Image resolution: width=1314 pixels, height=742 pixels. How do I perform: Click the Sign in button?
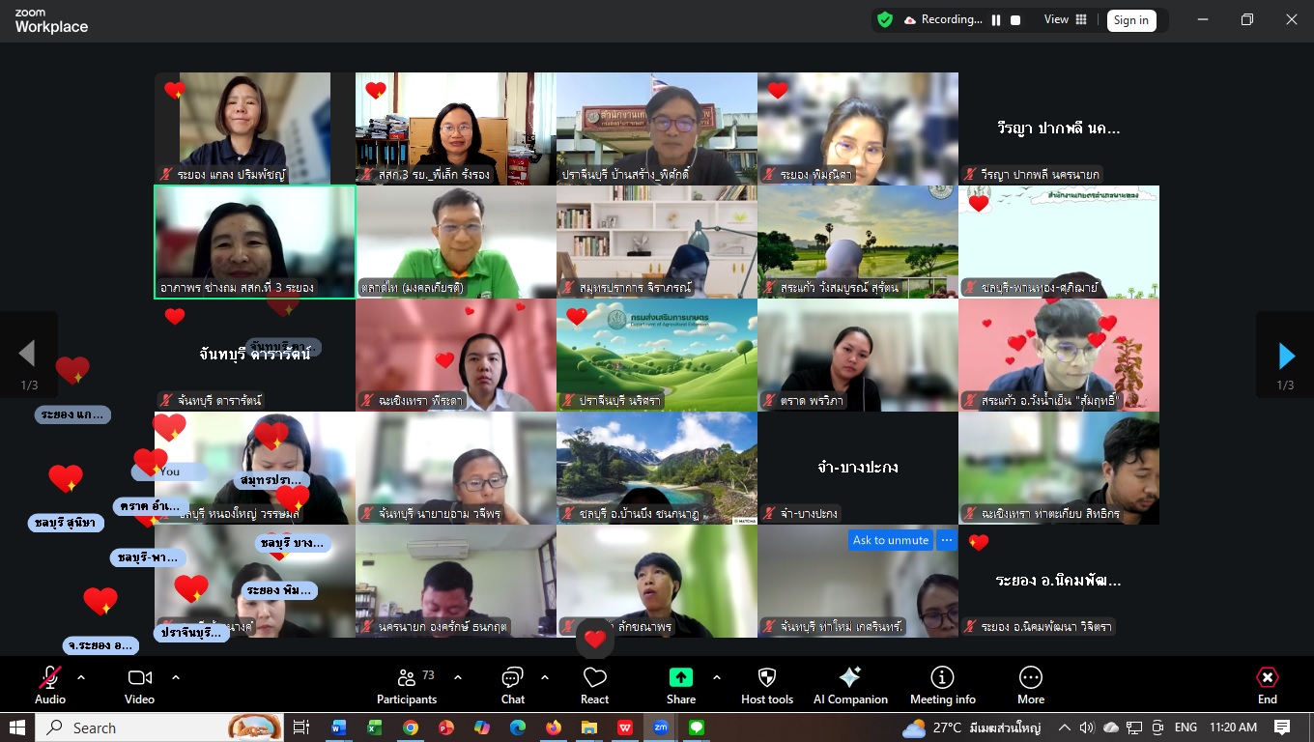[1130, 20]
